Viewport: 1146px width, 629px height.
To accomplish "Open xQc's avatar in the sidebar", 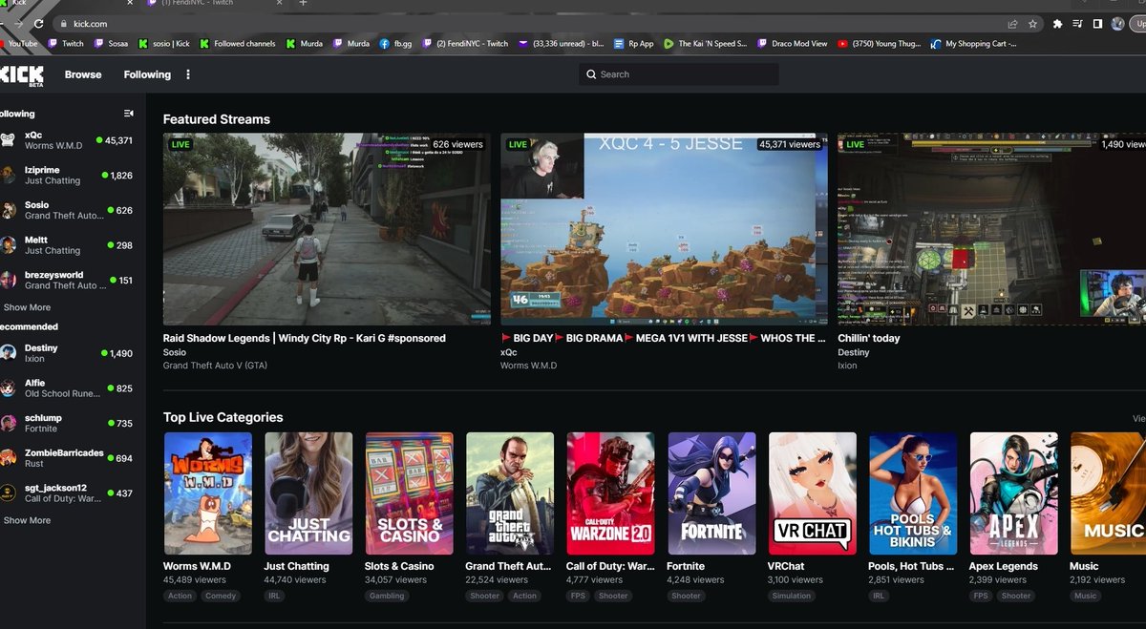I will point(9,140).
